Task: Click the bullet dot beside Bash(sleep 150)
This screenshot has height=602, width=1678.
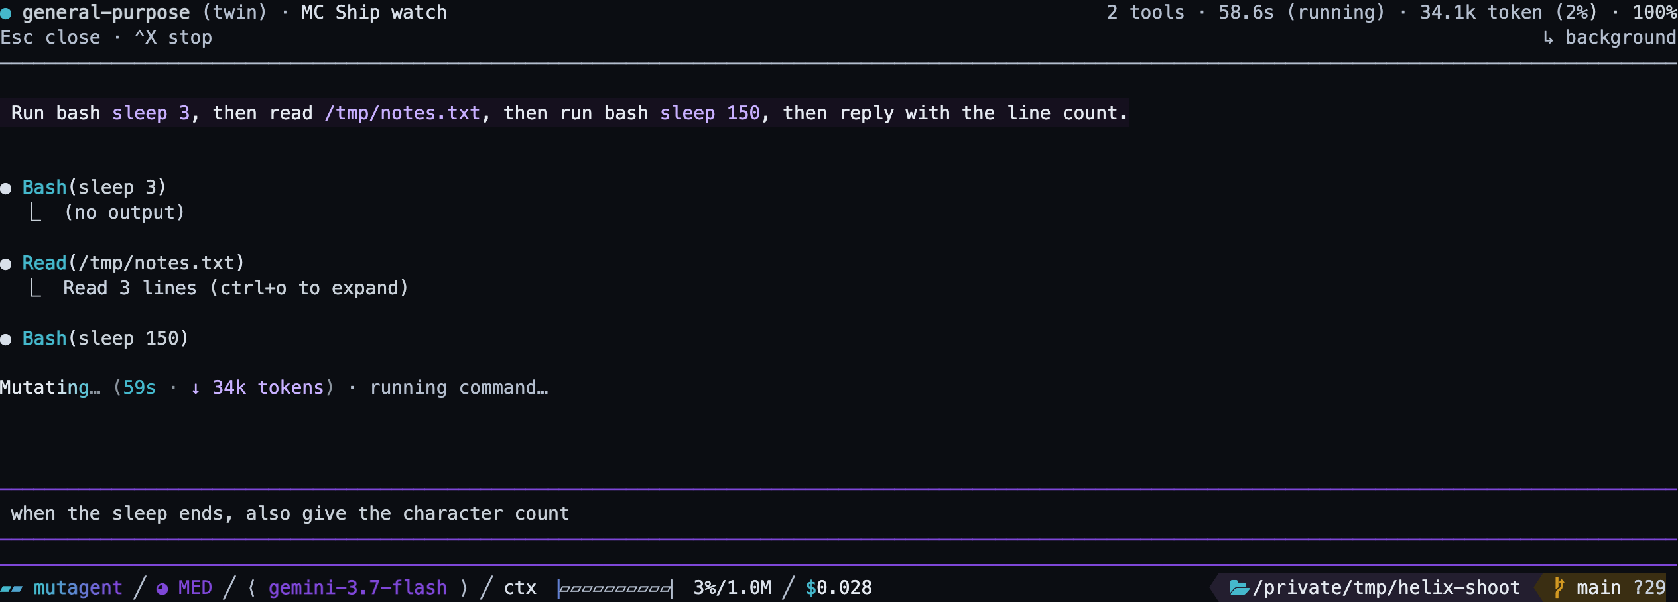Action: (x=6, y=339)
